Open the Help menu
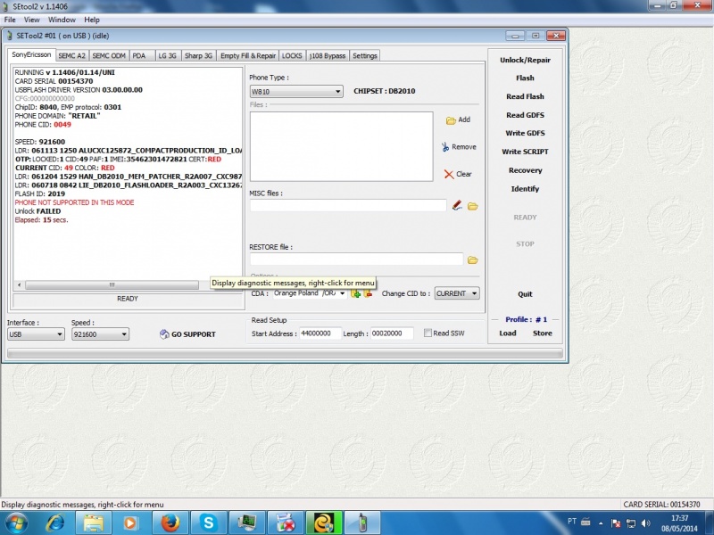This screenshot has height=535, width=714. click(92, 20)
